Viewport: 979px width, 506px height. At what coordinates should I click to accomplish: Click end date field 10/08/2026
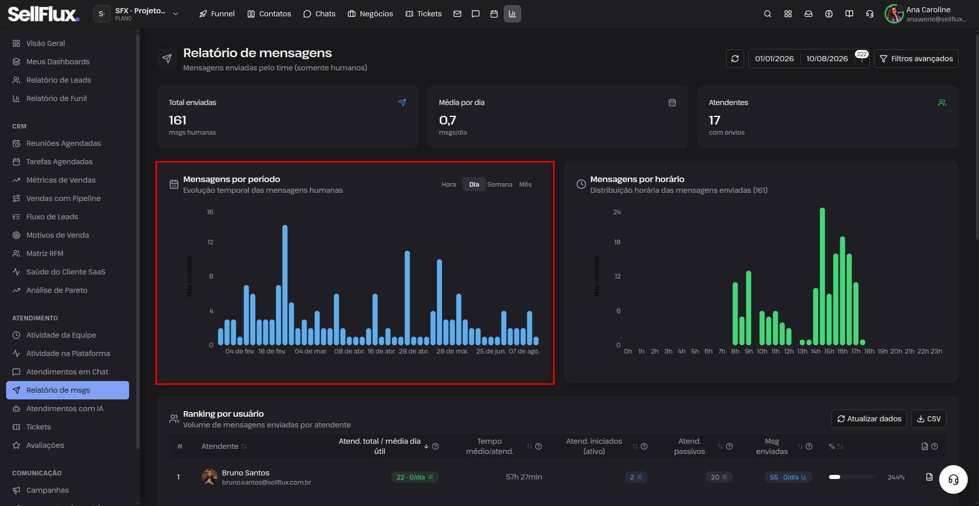tap(827, 59)
